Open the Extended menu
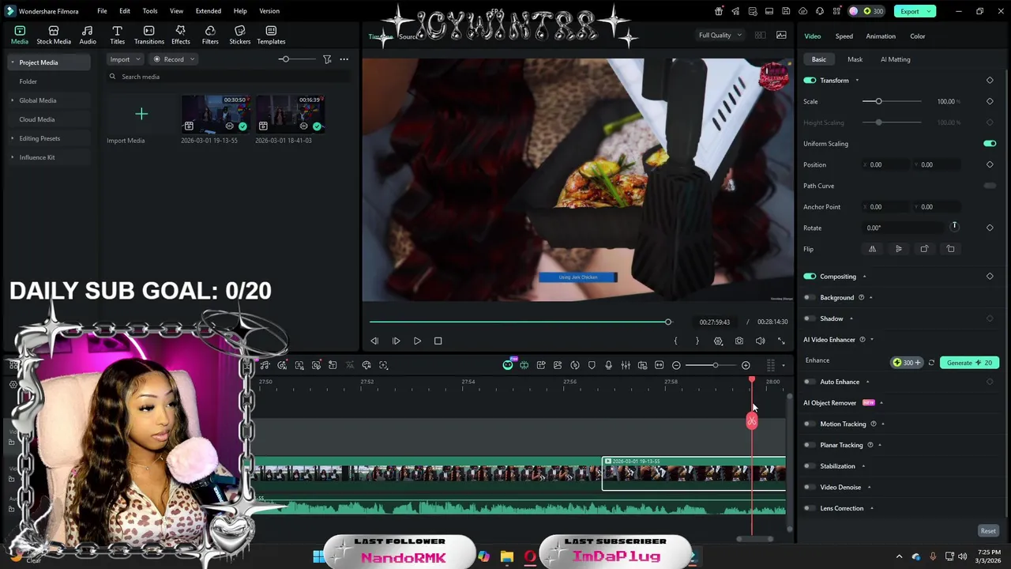This screenshot has width=1011, height=569. point(209,11)
